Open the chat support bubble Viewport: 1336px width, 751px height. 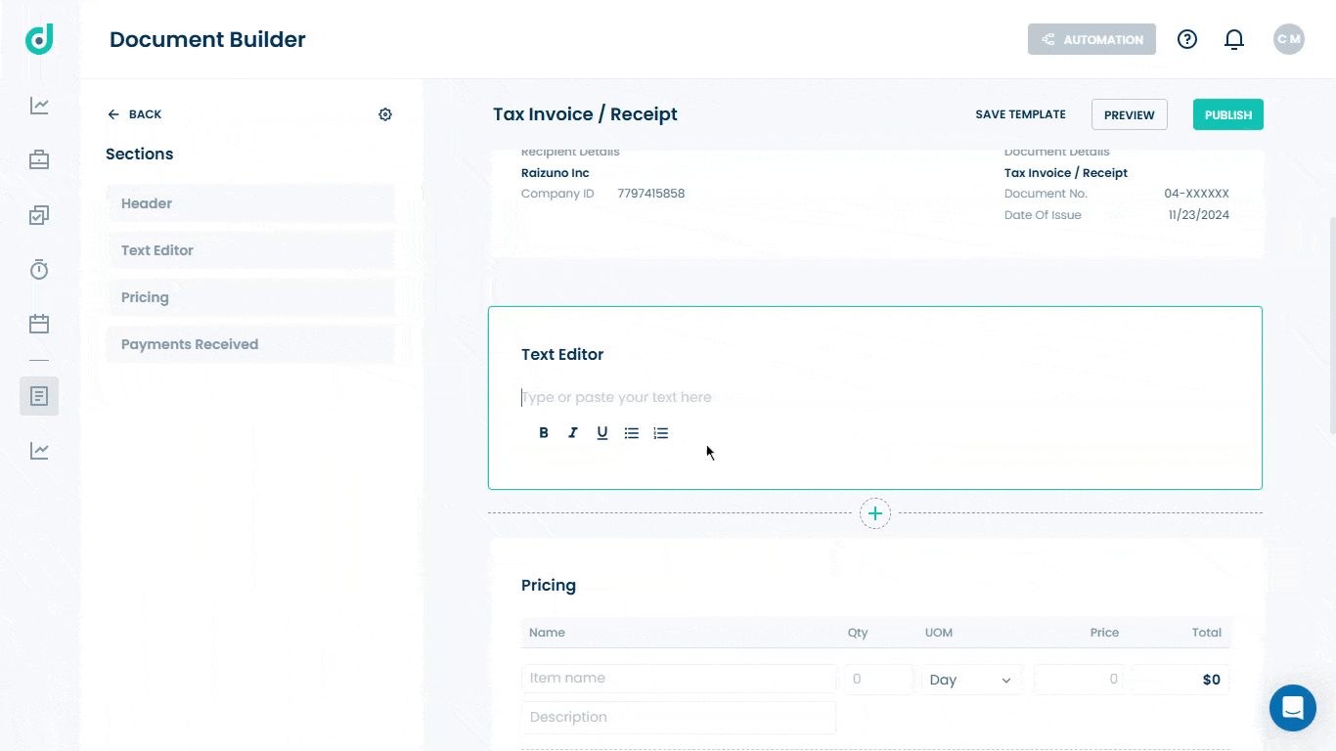coord(1293,708)
